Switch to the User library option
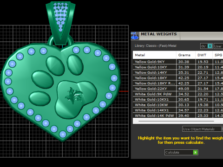This screenshot has height=167, width=223. pos(218,46)
